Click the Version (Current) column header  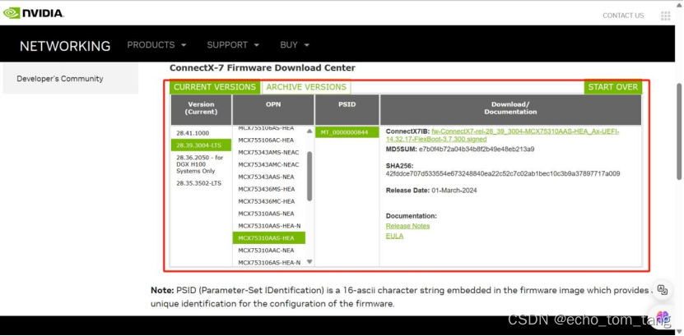201,110
